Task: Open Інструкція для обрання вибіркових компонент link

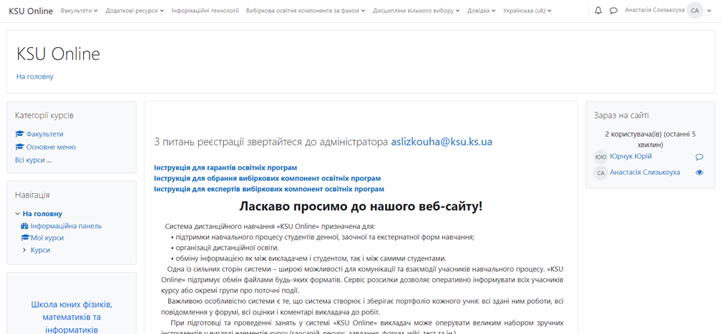Action: [268, 178]
